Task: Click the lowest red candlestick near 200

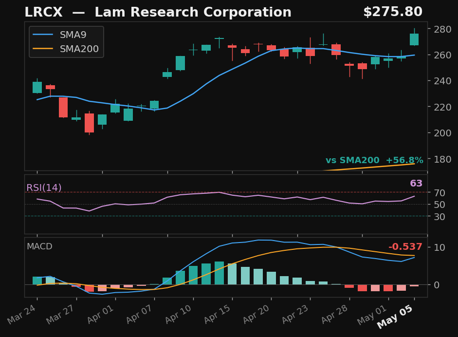Action: (90, 123)
